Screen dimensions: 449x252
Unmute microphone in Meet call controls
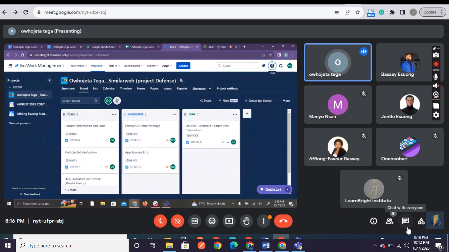click(x=160, y=221)
